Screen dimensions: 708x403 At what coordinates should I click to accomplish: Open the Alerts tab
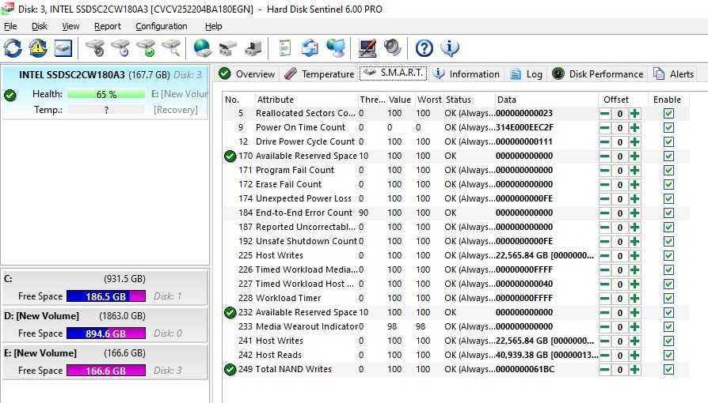coord(674,74)
